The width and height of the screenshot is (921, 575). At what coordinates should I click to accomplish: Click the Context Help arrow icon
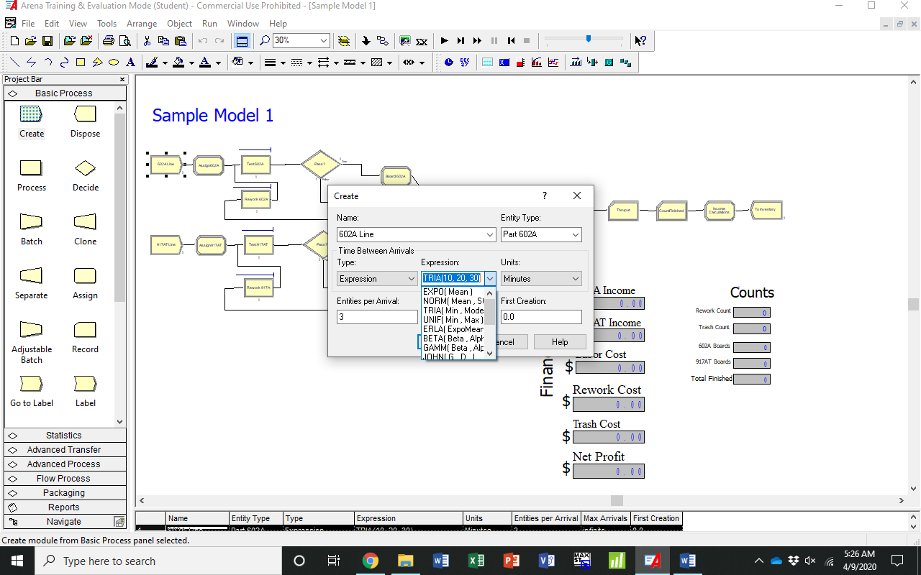(640, 41)
